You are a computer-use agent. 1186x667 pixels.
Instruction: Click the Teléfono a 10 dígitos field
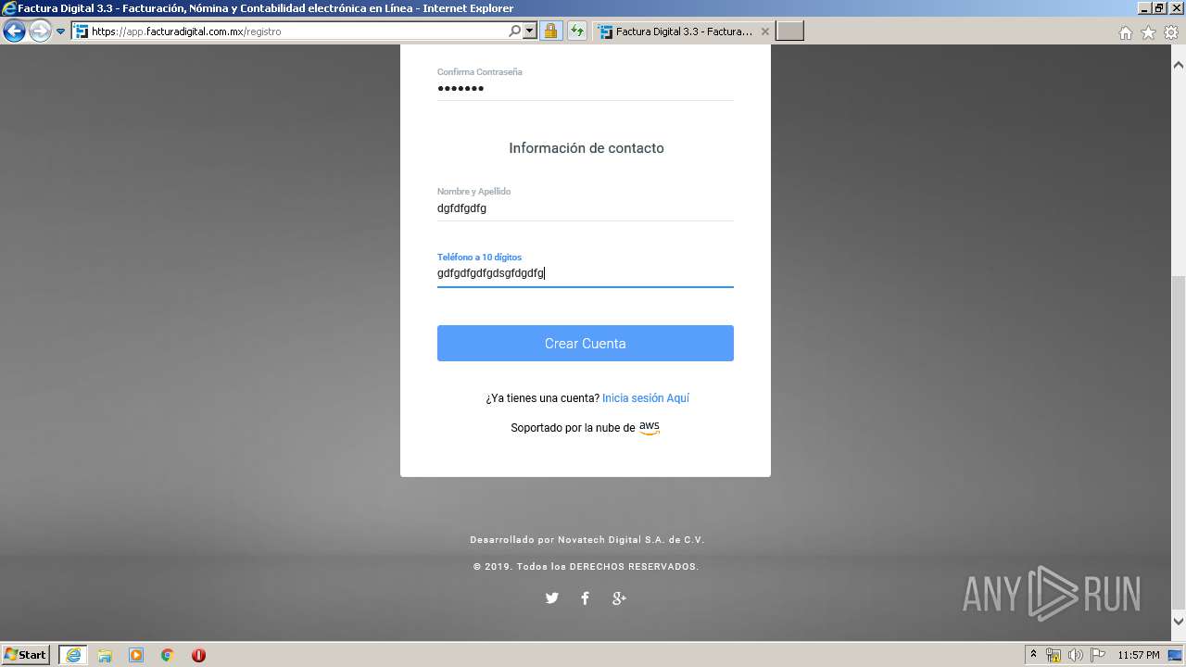(586, 273)
